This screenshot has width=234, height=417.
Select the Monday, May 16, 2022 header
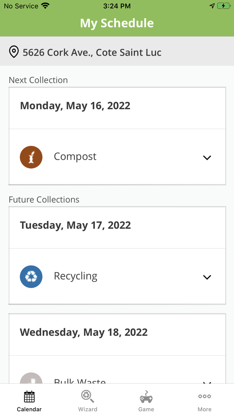(x=75, y=106)
